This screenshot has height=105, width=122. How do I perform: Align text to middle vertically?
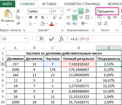tap(75, 11)
